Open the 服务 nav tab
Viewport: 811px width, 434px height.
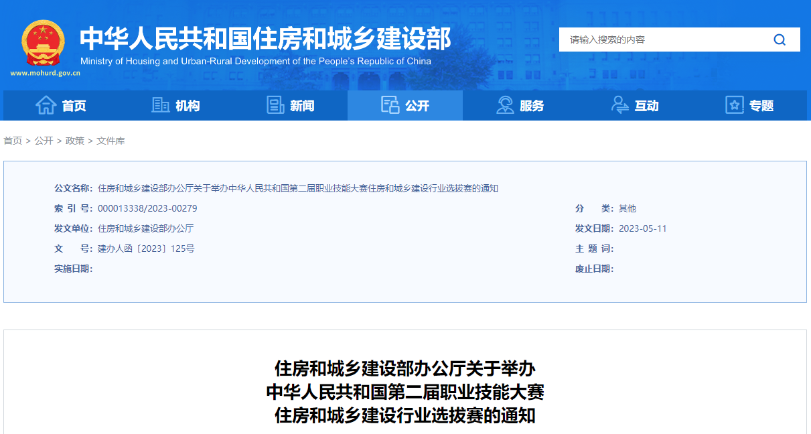point(520,106)
